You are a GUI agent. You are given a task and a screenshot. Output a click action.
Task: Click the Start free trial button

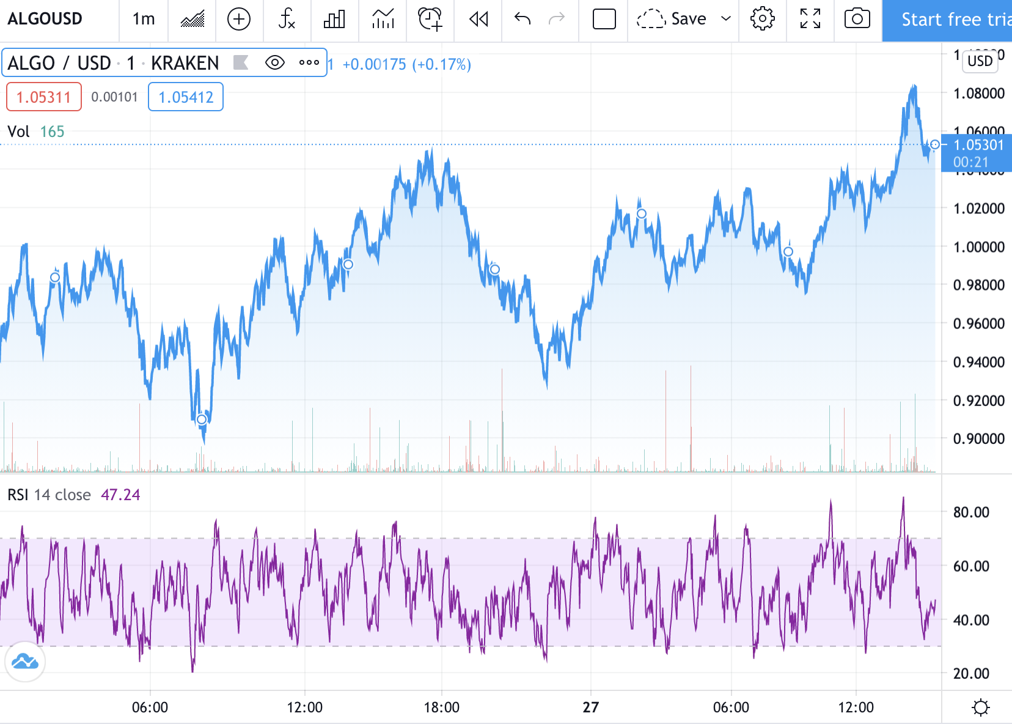pos(947,20)
